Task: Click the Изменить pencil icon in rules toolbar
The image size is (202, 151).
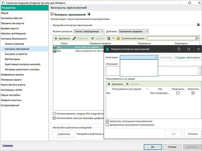Action: tap(74, 38)
